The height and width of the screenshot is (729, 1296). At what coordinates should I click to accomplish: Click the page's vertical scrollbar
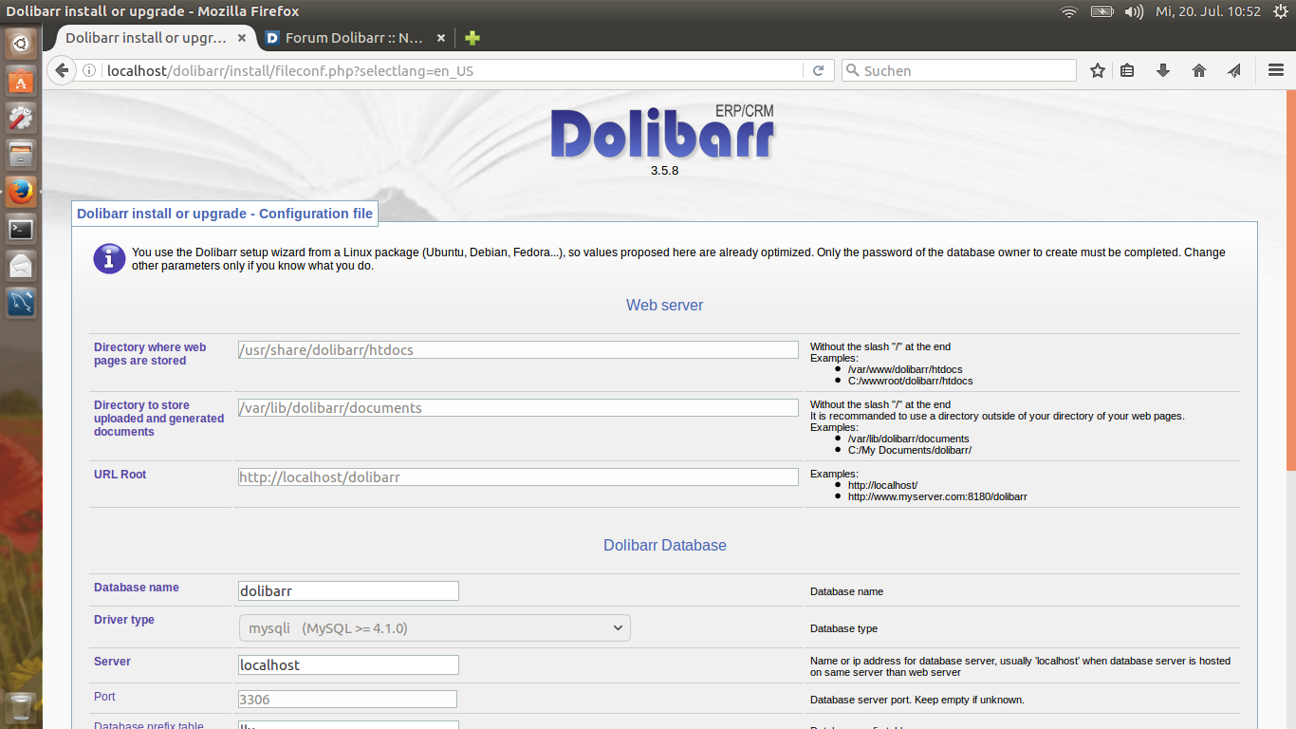pyautogui.click(x=1290, y=280)
